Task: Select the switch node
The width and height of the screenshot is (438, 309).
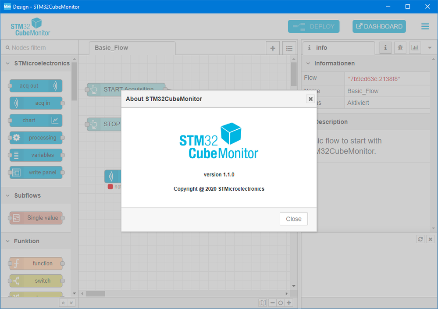Action: pyautogui.click(x=36, y=281)
